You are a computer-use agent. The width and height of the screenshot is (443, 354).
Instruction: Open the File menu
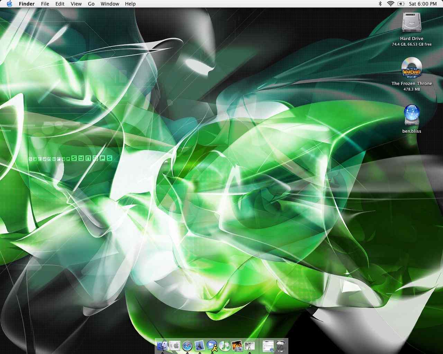tap(45, 4)
